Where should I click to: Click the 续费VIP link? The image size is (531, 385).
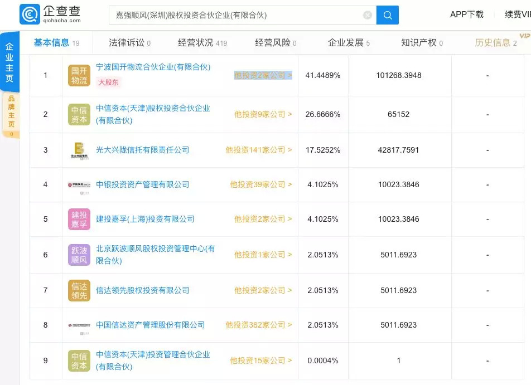click(x=518, y=14)
